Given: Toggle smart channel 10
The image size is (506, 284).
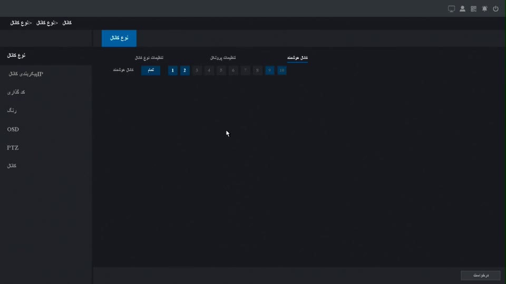Looking at the screenshot, I should [x=282, y=70].
